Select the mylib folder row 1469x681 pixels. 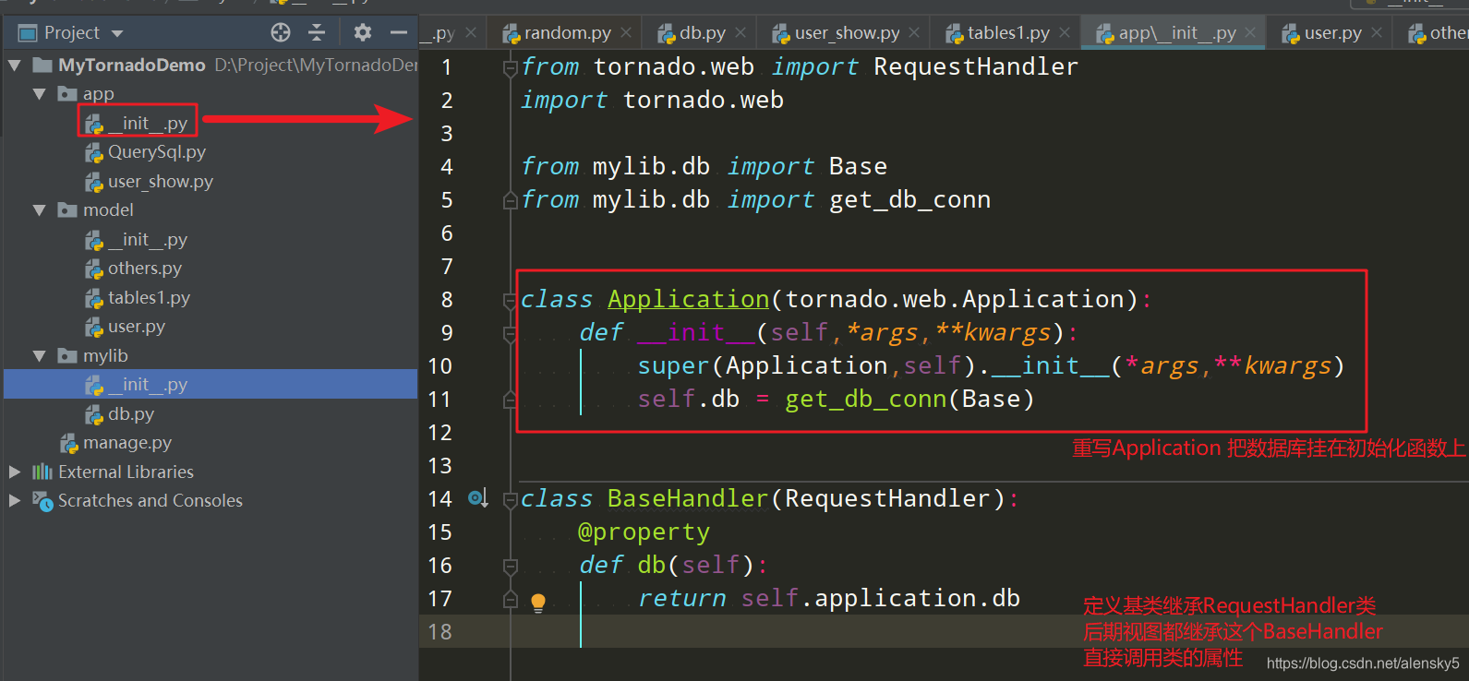pos(92,356)
